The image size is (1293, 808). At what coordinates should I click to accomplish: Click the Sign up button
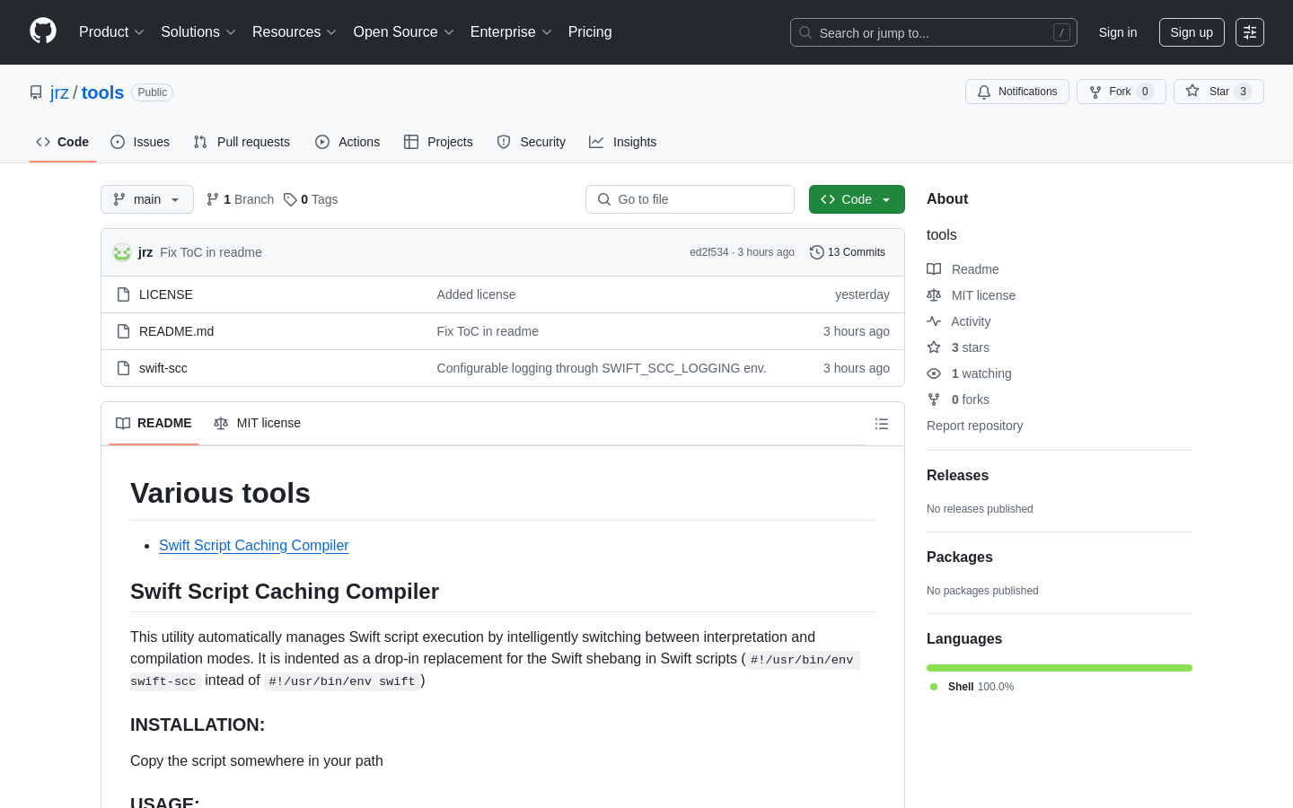click(1192, 32)
